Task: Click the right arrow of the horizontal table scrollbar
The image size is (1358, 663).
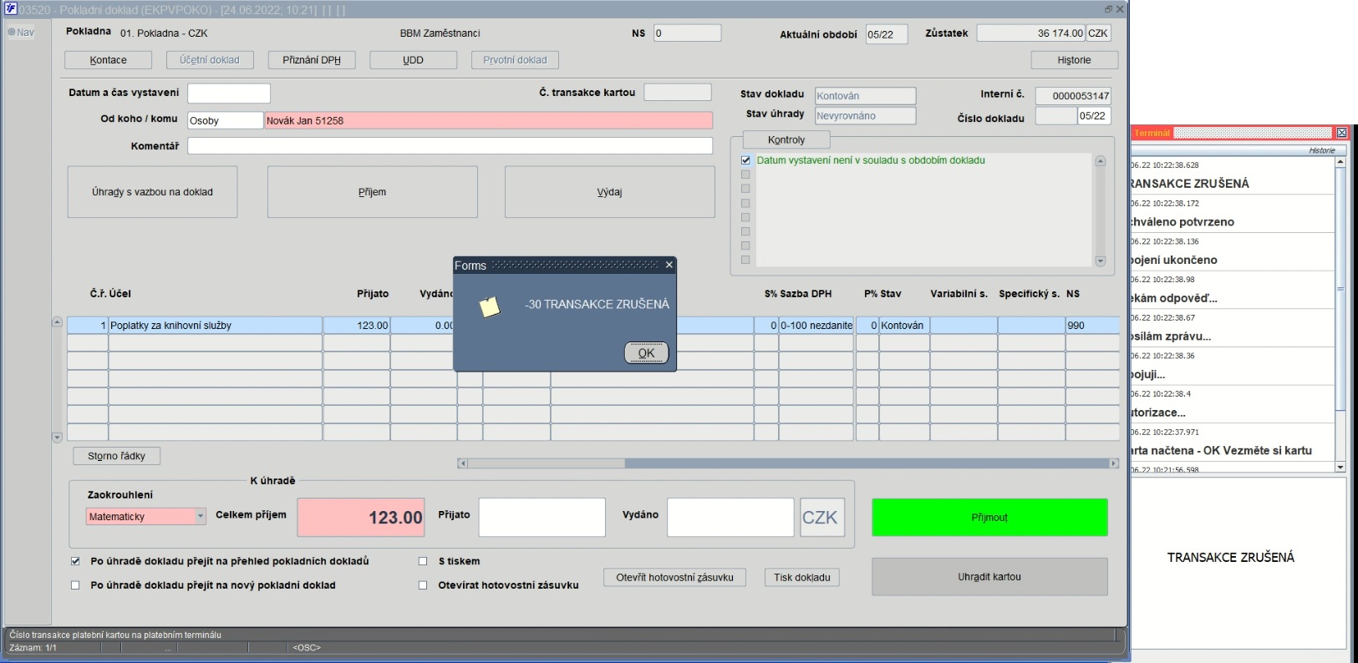Action: pyautogui.click(x=1113, y=463)
